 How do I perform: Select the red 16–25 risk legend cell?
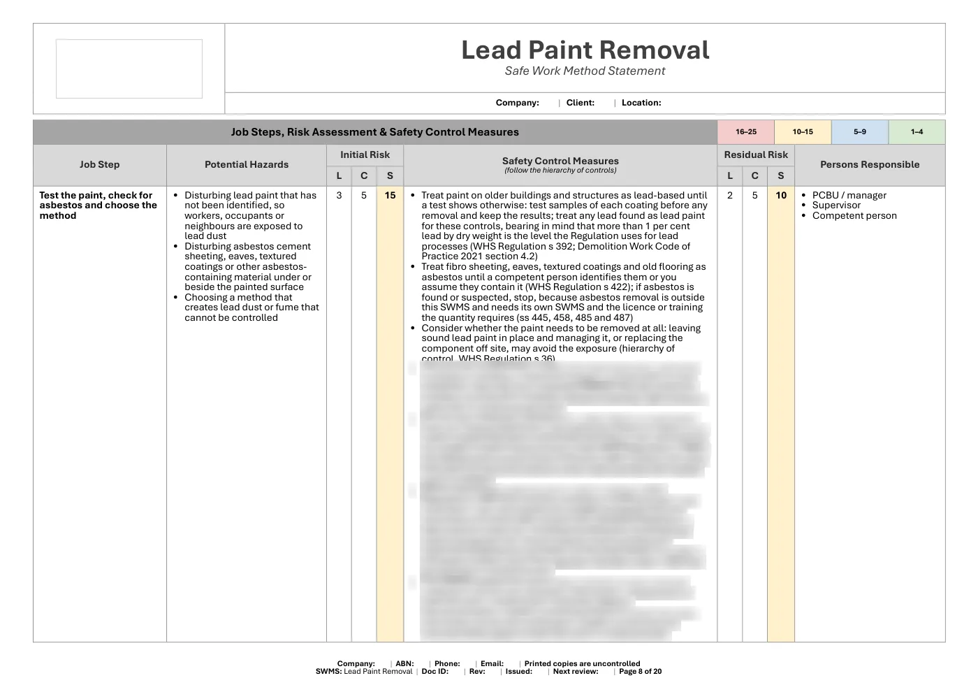pos(746,132)
